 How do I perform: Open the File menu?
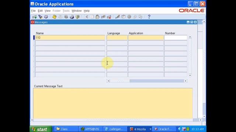click(x=33, y=11)
